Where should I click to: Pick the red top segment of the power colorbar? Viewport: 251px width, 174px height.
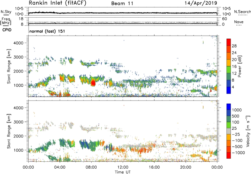click(229, 42)
